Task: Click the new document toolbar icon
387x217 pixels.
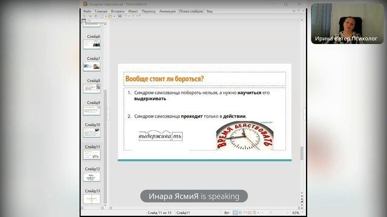Action: [x=102, y=16]
